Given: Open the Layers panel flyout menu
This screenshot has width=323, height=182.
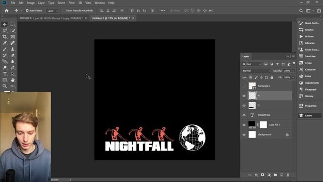Looking at the screenshot, I should [x=293, y=56].
